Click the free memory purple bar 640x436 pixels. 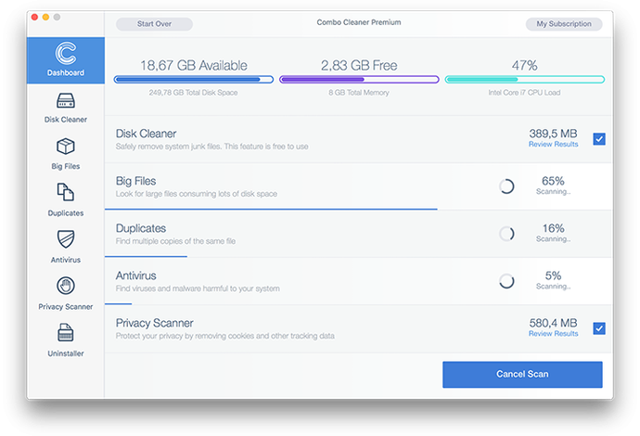coord(359,80)
